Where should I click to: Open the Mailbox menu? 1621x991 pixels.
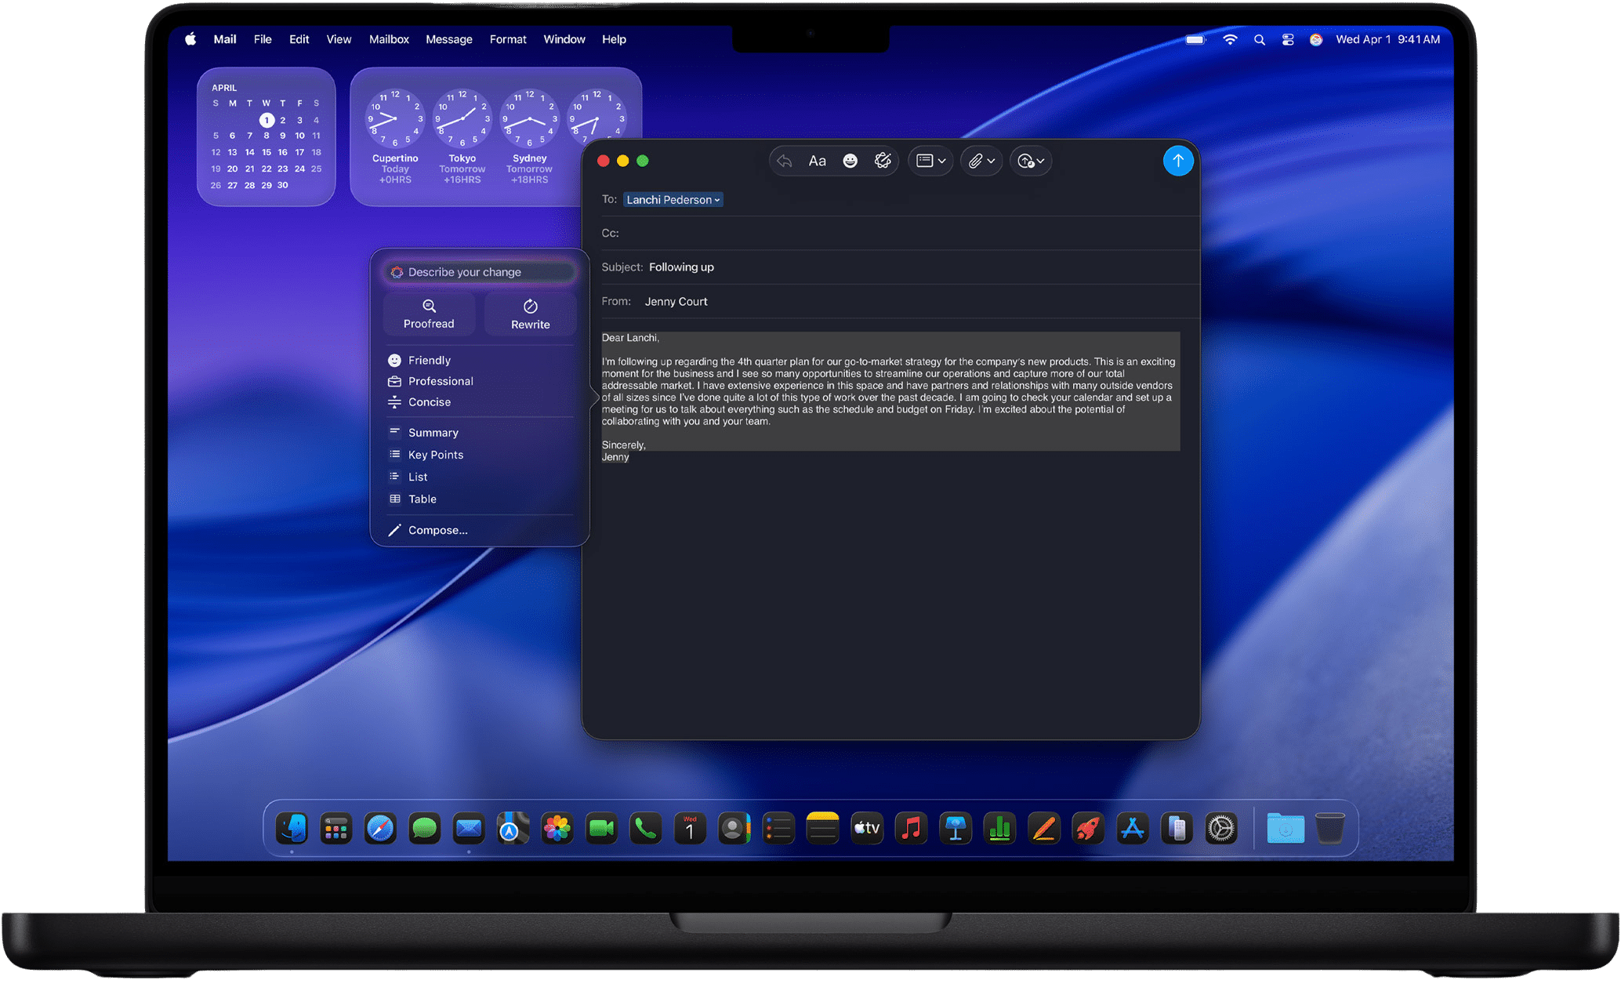coord(389,39)
